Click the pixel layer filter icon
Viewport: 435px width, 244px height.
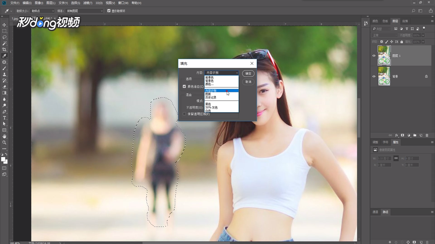tap(396, 29)
